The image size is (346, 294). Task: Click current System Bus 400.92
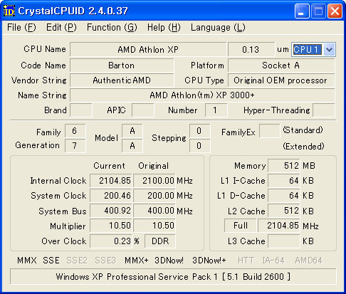[x=110, y=211]
